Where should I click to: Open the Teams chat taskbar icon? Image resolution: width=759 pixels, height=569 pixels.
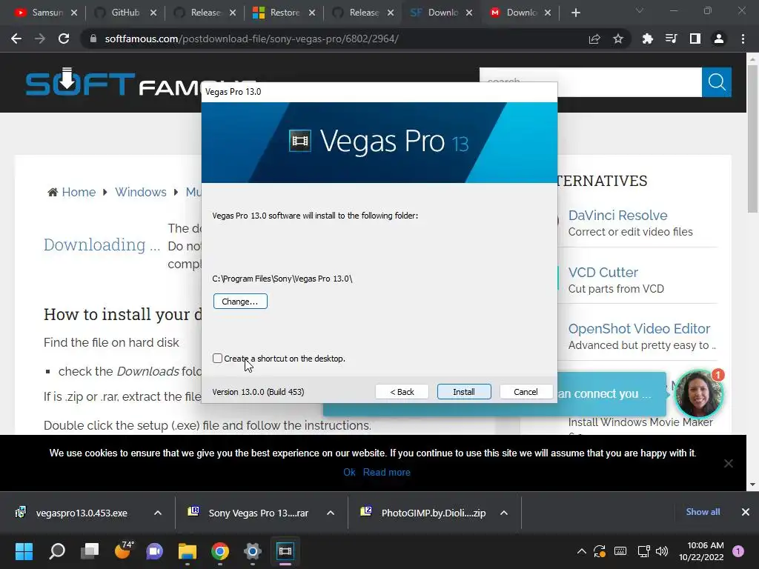155,551
